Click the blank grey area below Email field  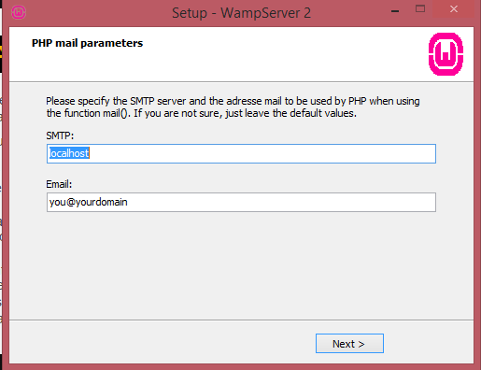coord(241,264)
